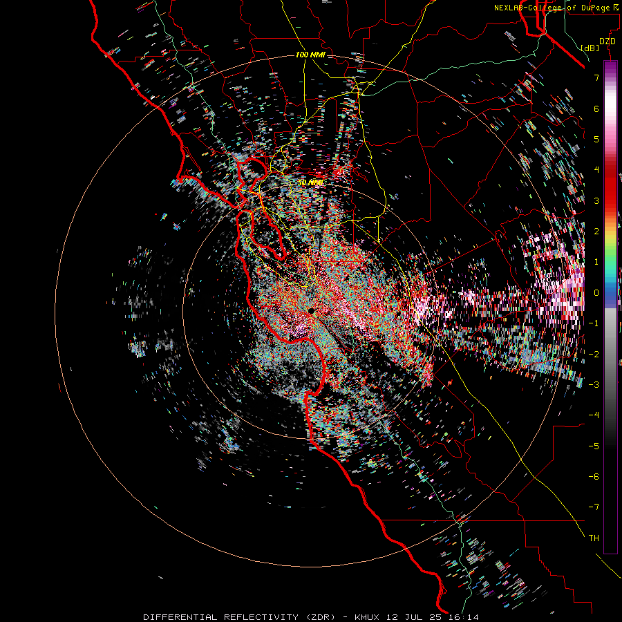Click the "12 JUL 25" date text
Screen dimensions: 622x622
(x=414, y=617)
